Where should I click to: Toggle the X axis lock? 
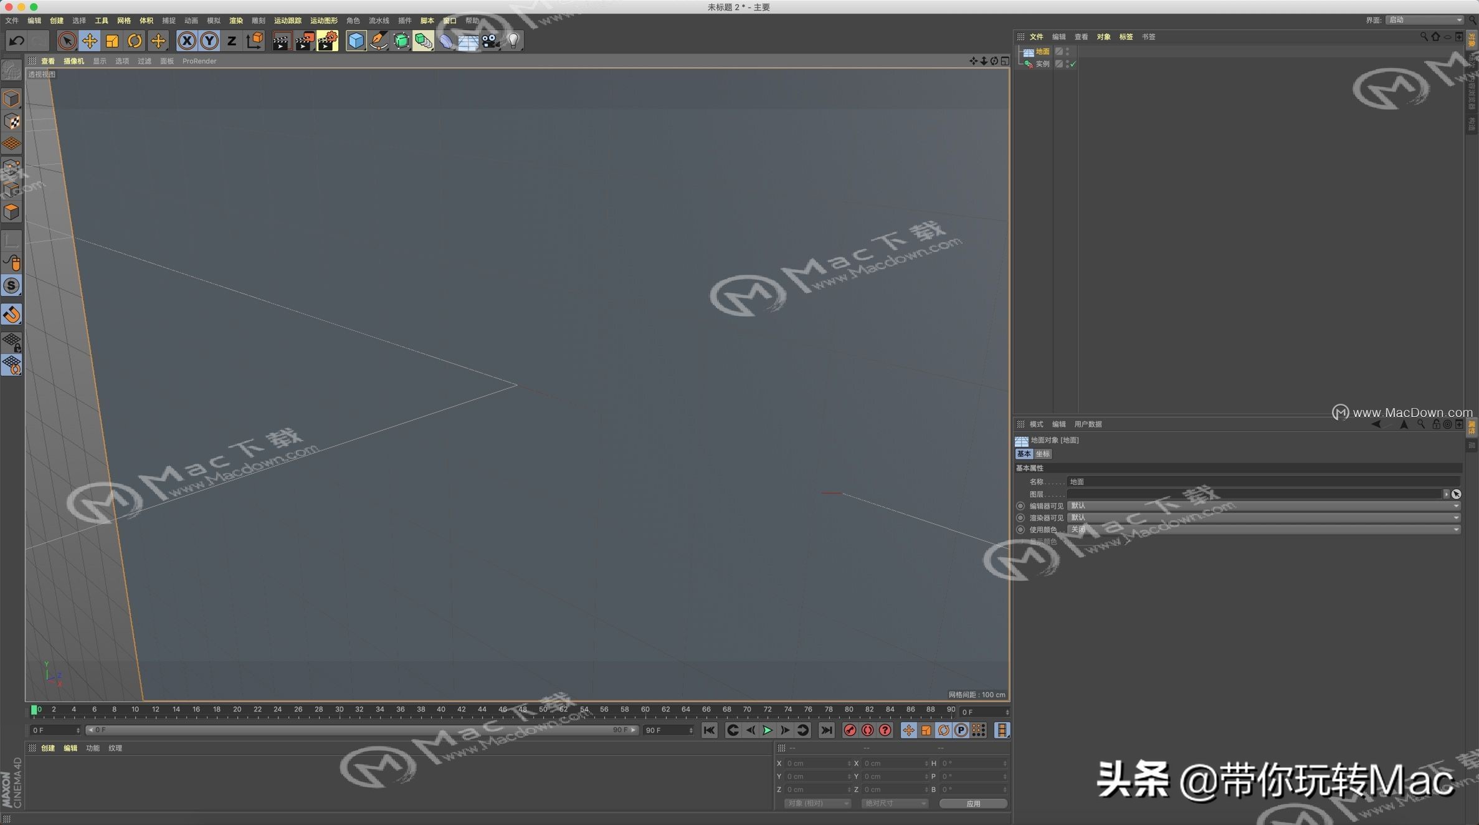(x=187, y=41)
